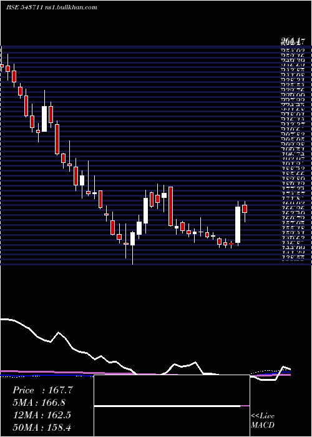Select the '12MA : 162.5' value
This screenshot has height=437, width=312.
(42, 415)
